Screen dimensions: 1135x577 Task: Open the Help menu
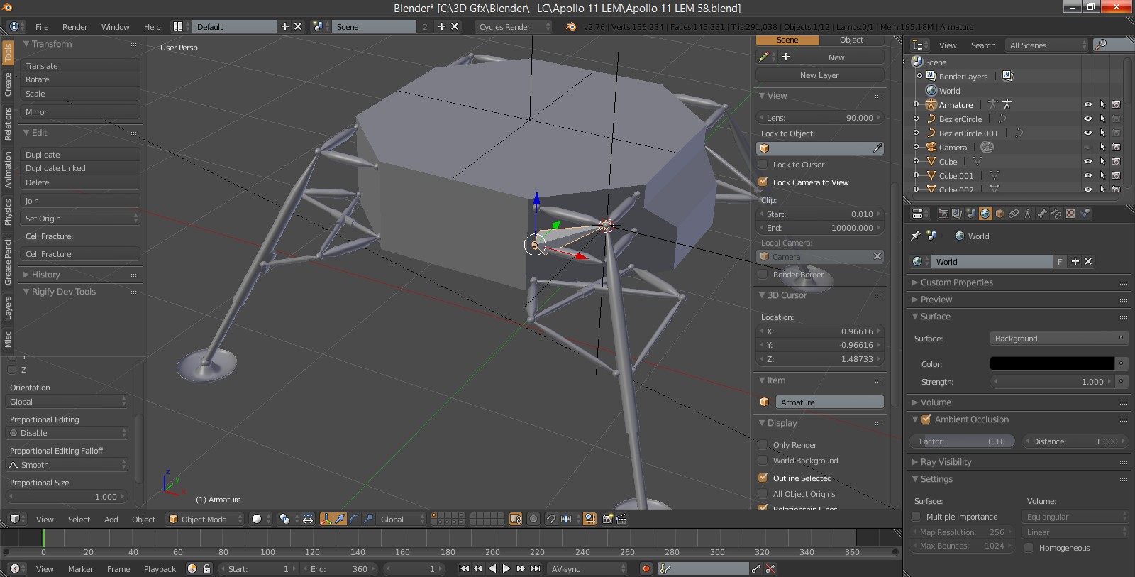click(x=152, y=27)
